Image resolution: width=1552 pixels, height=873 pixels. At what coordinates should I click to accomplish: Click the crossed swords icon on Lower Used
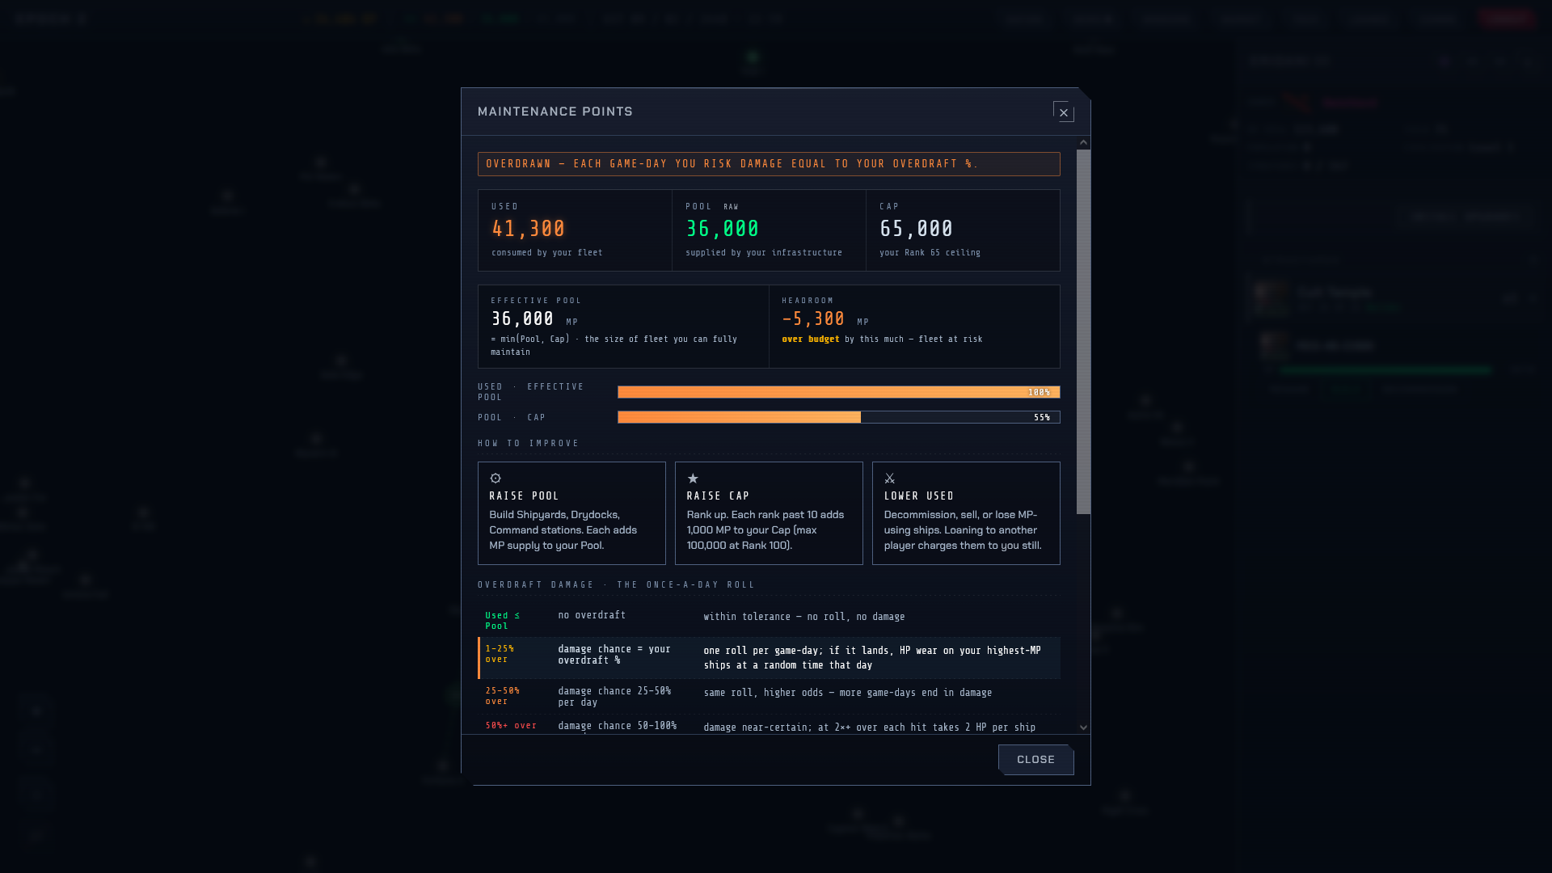890,479
